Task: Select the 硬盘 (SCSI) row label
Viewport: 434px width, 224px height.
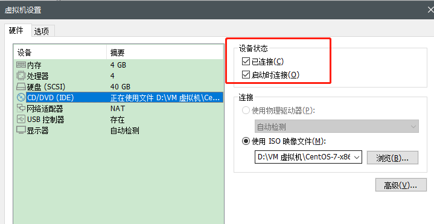Action: (46, 87)
